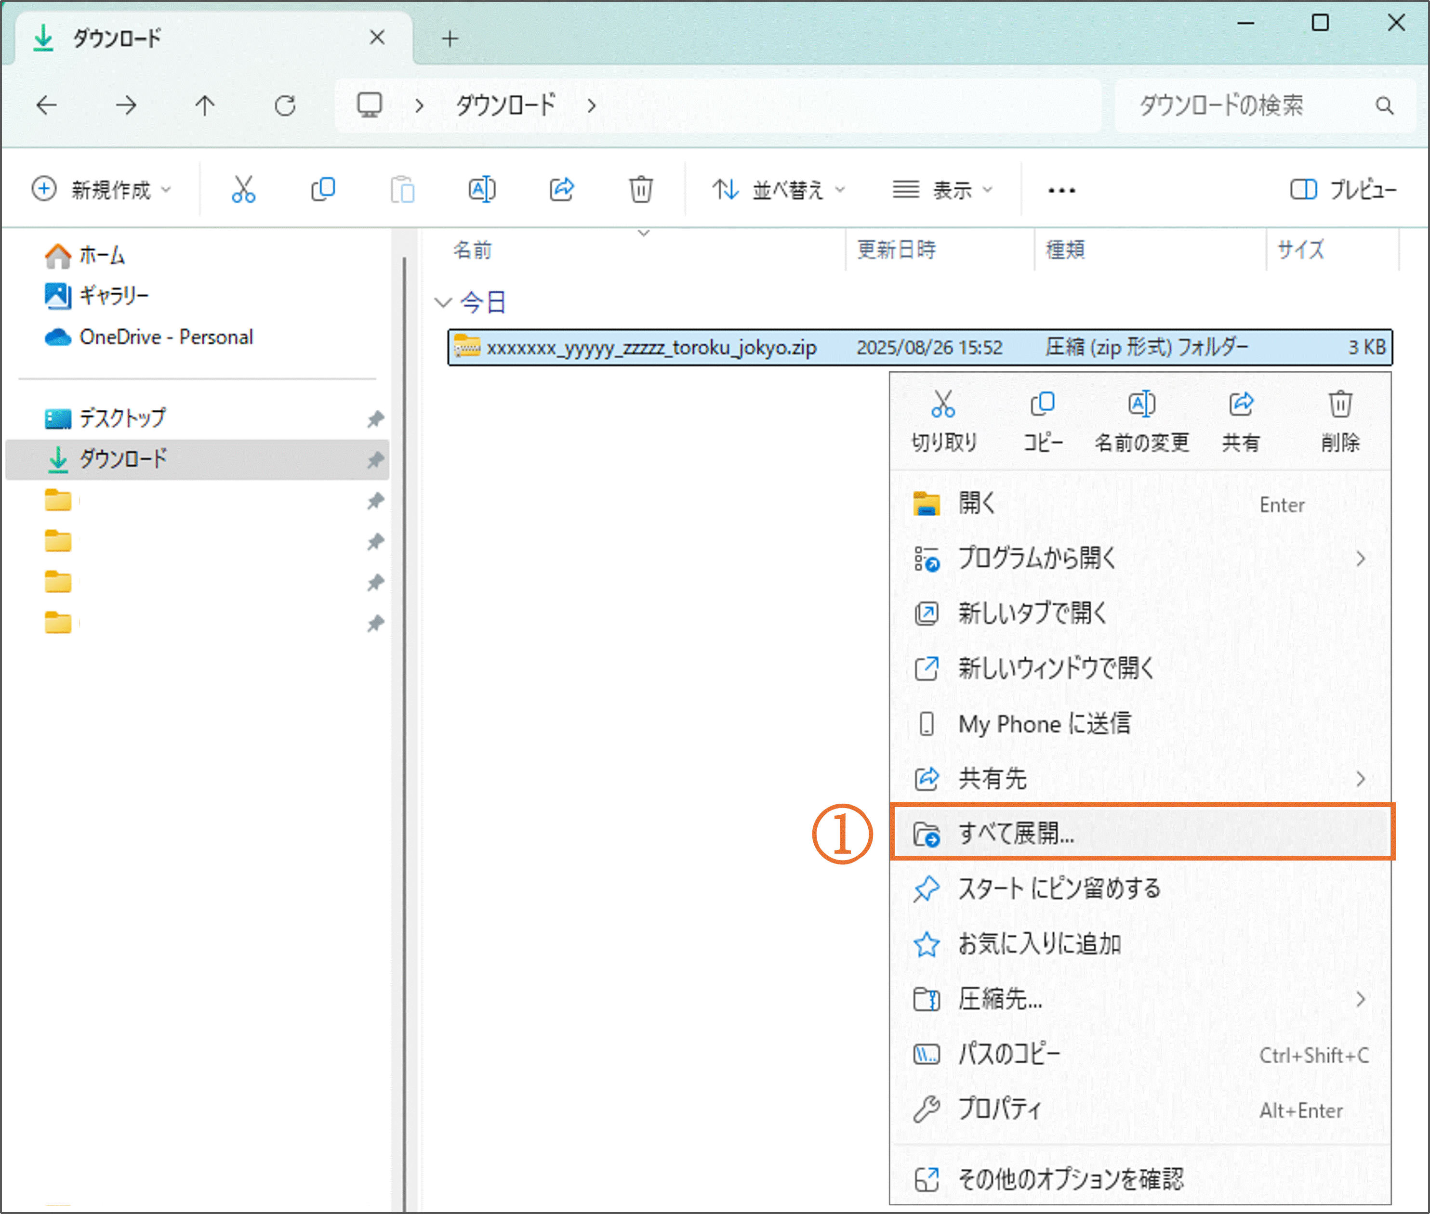Click the Rename icon in the toolbar
This screenshot has width=1430, height=1214.
point(481,189)
